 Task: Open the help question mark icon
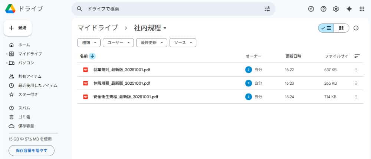[x=324, y=9]
